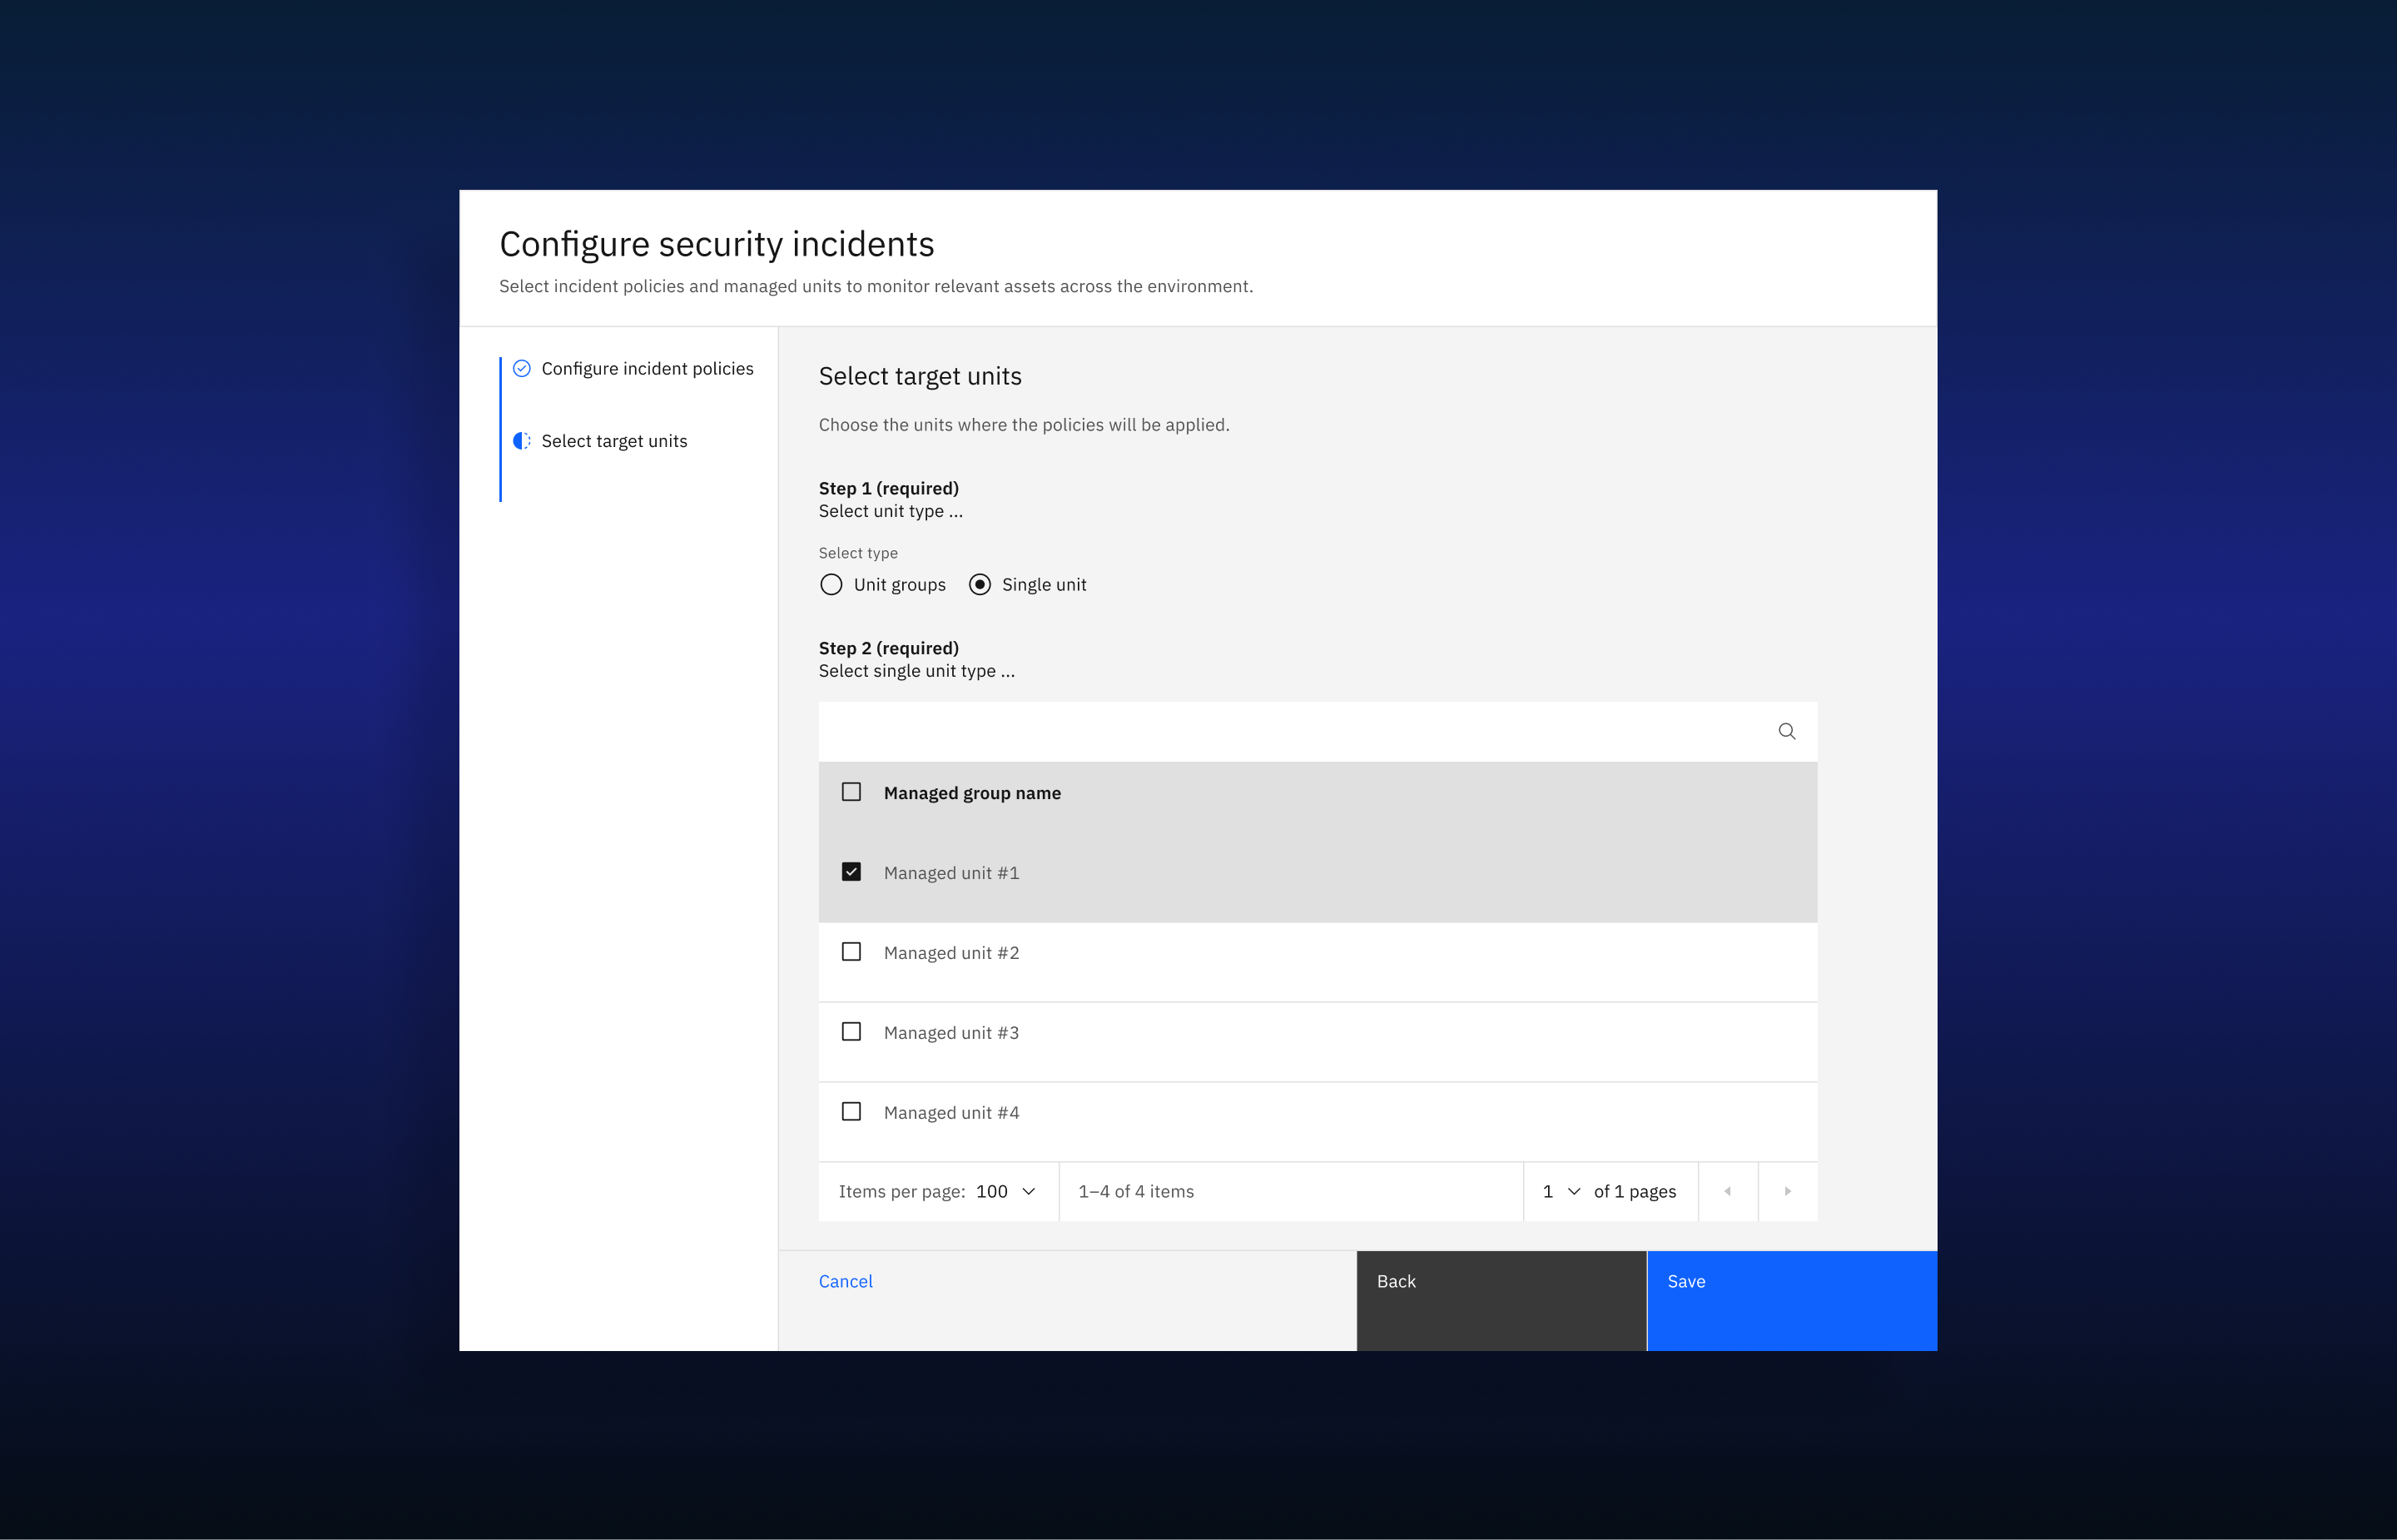Go to previous page arrow
Screen dimensions: 2397x1540
[1727, 1191]
